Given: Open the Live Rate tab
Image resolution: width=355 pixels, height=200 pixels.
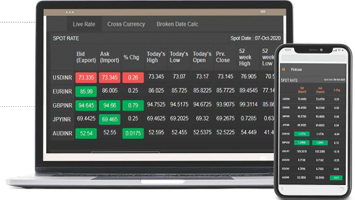Looking at the screenshot, I should coord(84,24).
